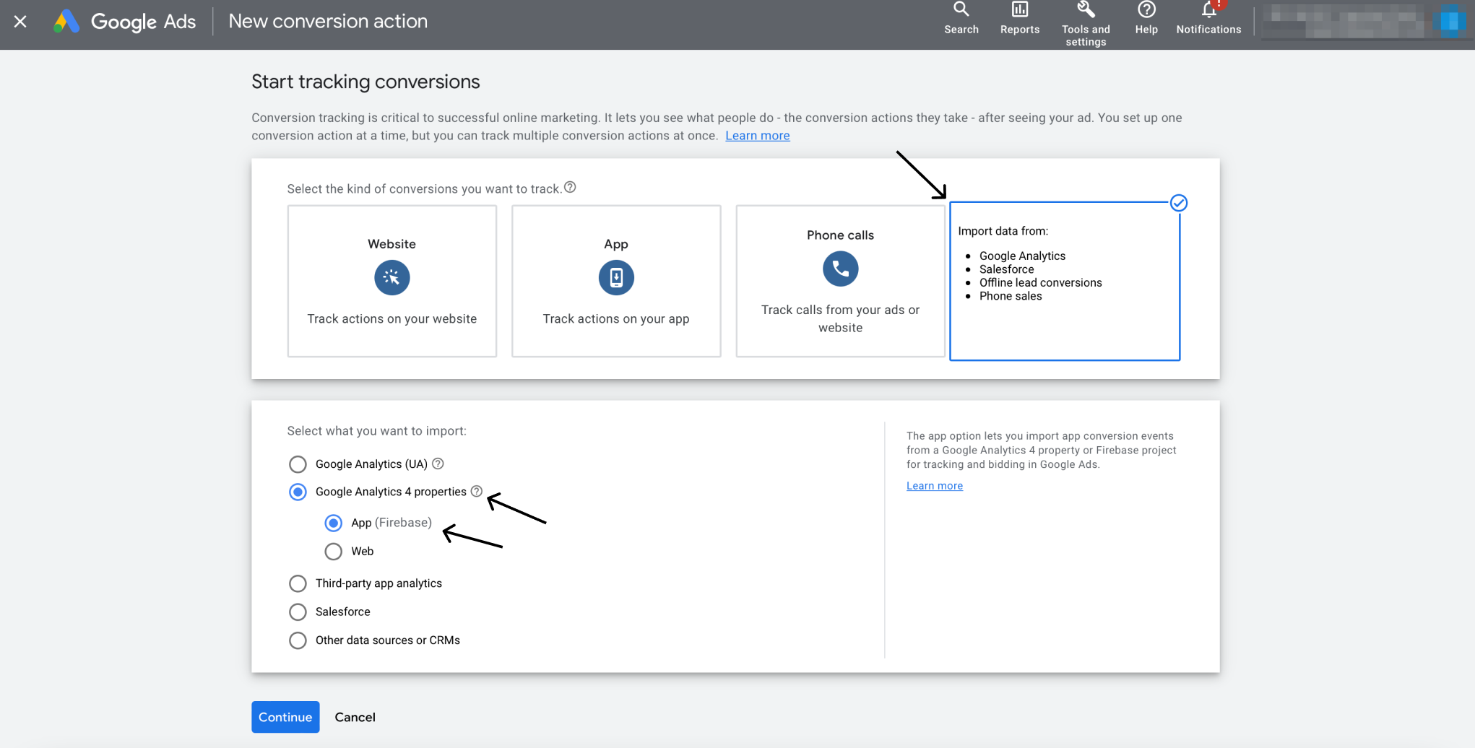This screenshot has height=748, width=1475.
Task: Click the Google Ads logo
Action: click(x=125, y=22)
